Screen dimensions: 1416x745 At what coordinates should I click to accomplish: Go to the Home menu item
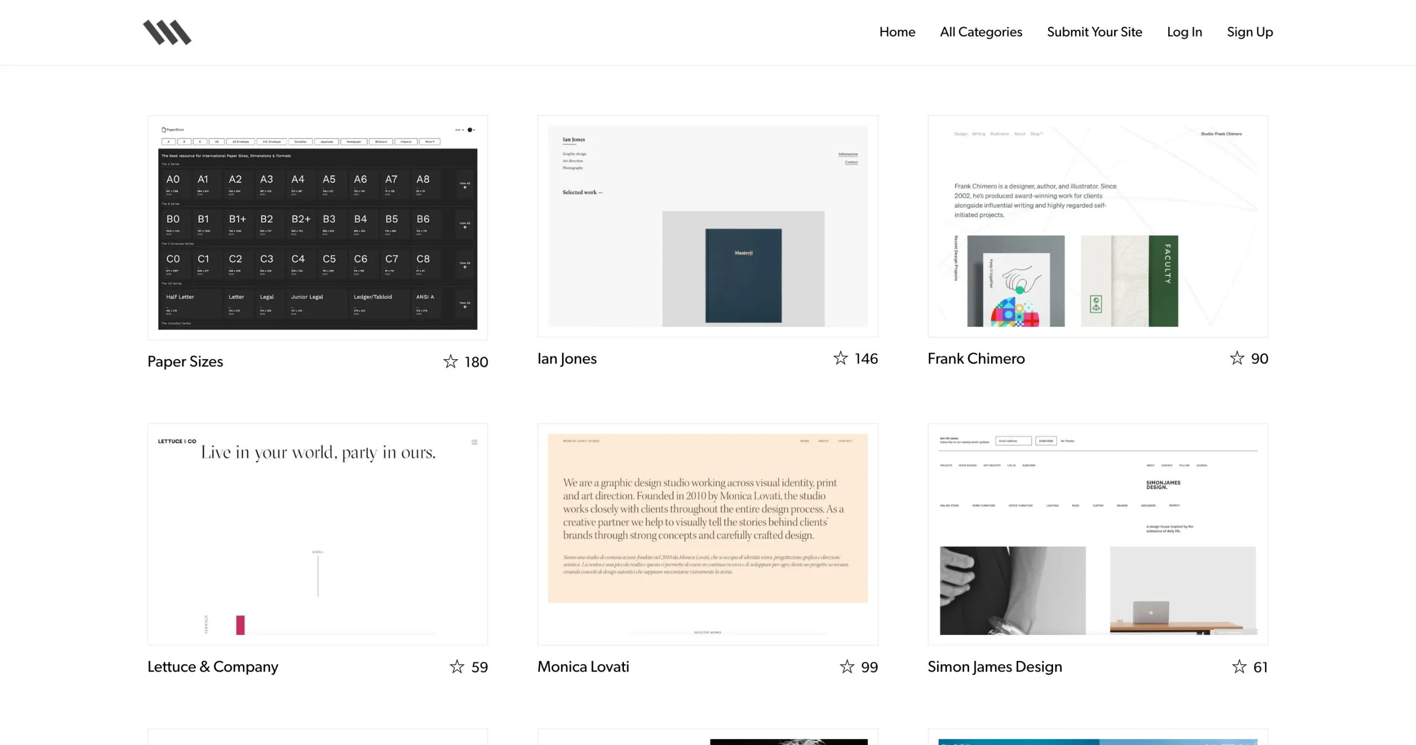[897, 32]
